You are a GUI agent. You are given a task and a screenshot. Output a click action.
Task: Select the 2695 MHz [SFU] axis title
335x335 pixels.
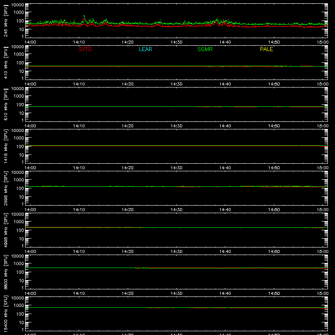coord(6,188)
